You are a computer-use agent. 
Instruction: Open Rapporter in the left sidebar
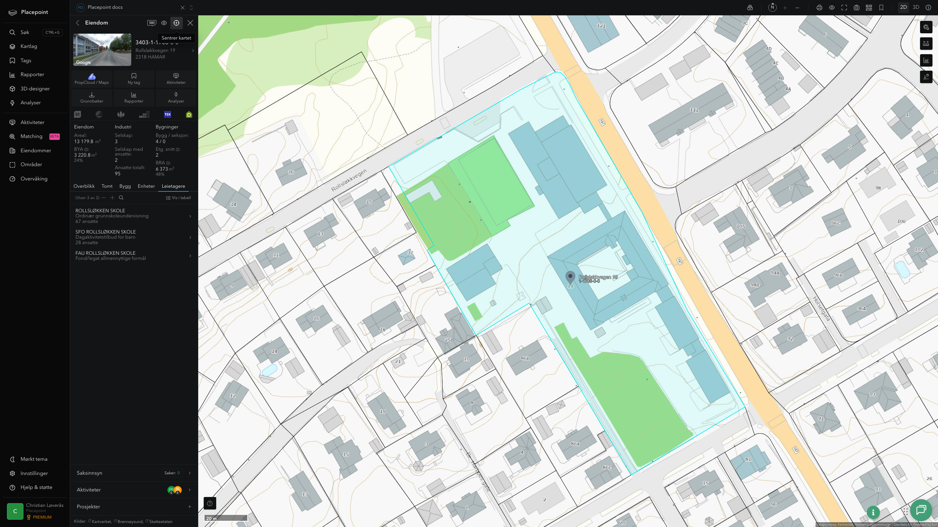pyautogui.click(x=36, y=75)
